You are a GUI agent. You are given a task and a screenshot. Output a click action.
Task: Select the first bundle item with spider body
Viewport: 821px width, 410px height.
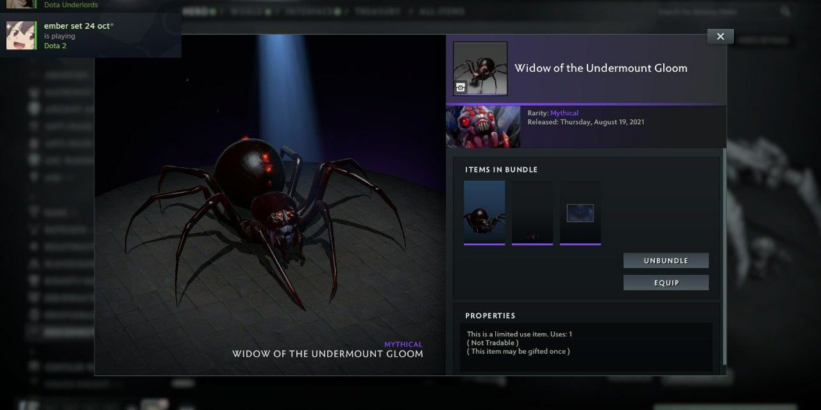point(484,213)
